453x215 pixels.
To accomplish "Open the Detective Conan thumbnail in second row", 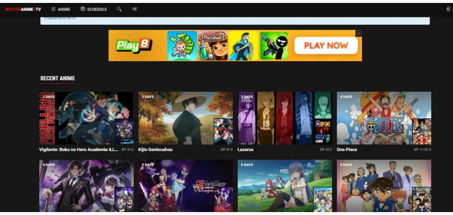I will pos(383,186).
